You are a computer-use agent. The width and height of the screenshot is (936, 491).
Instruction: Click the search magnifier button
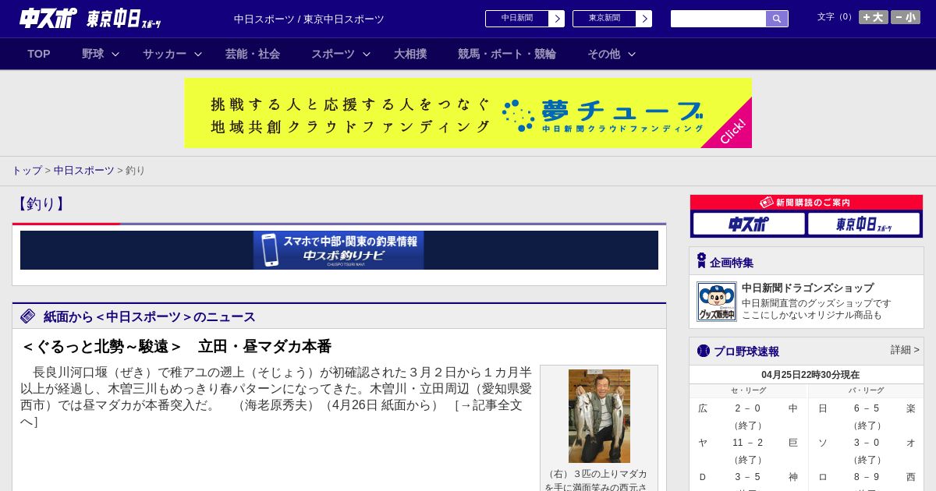click(x=777, y=19)
